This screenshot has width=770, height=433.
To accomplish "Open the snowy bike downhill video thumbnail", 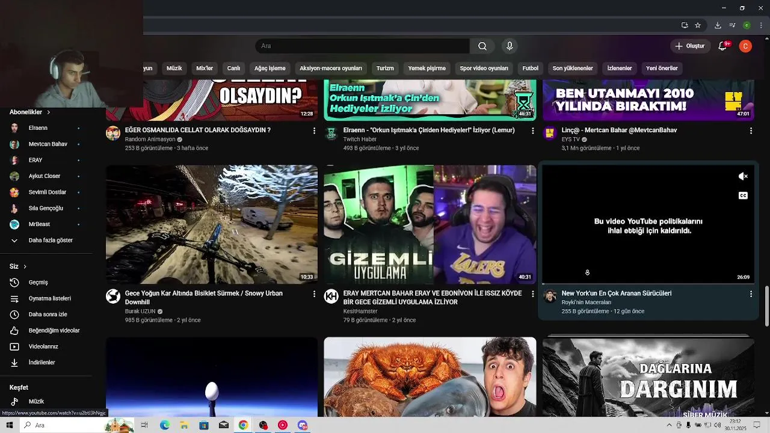I will pos(212,224).
